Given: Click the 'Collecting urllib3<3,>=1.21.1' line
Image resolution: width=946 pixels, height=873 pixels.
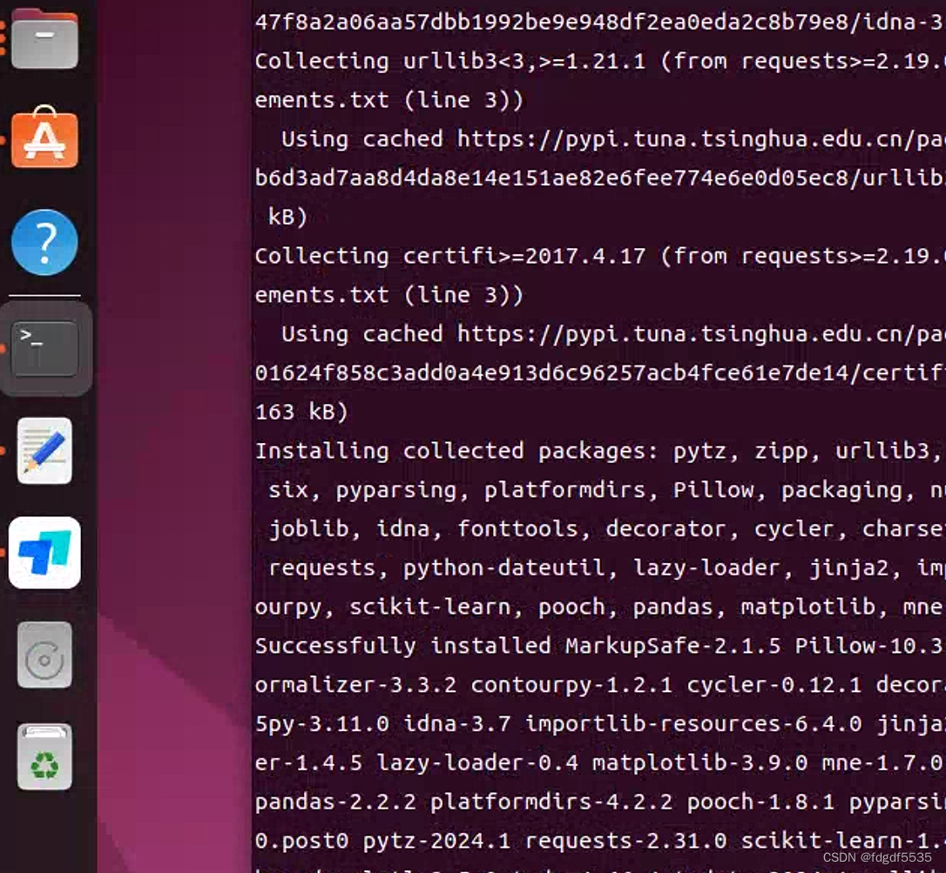Looking at the screenshot, I should 599,61.
